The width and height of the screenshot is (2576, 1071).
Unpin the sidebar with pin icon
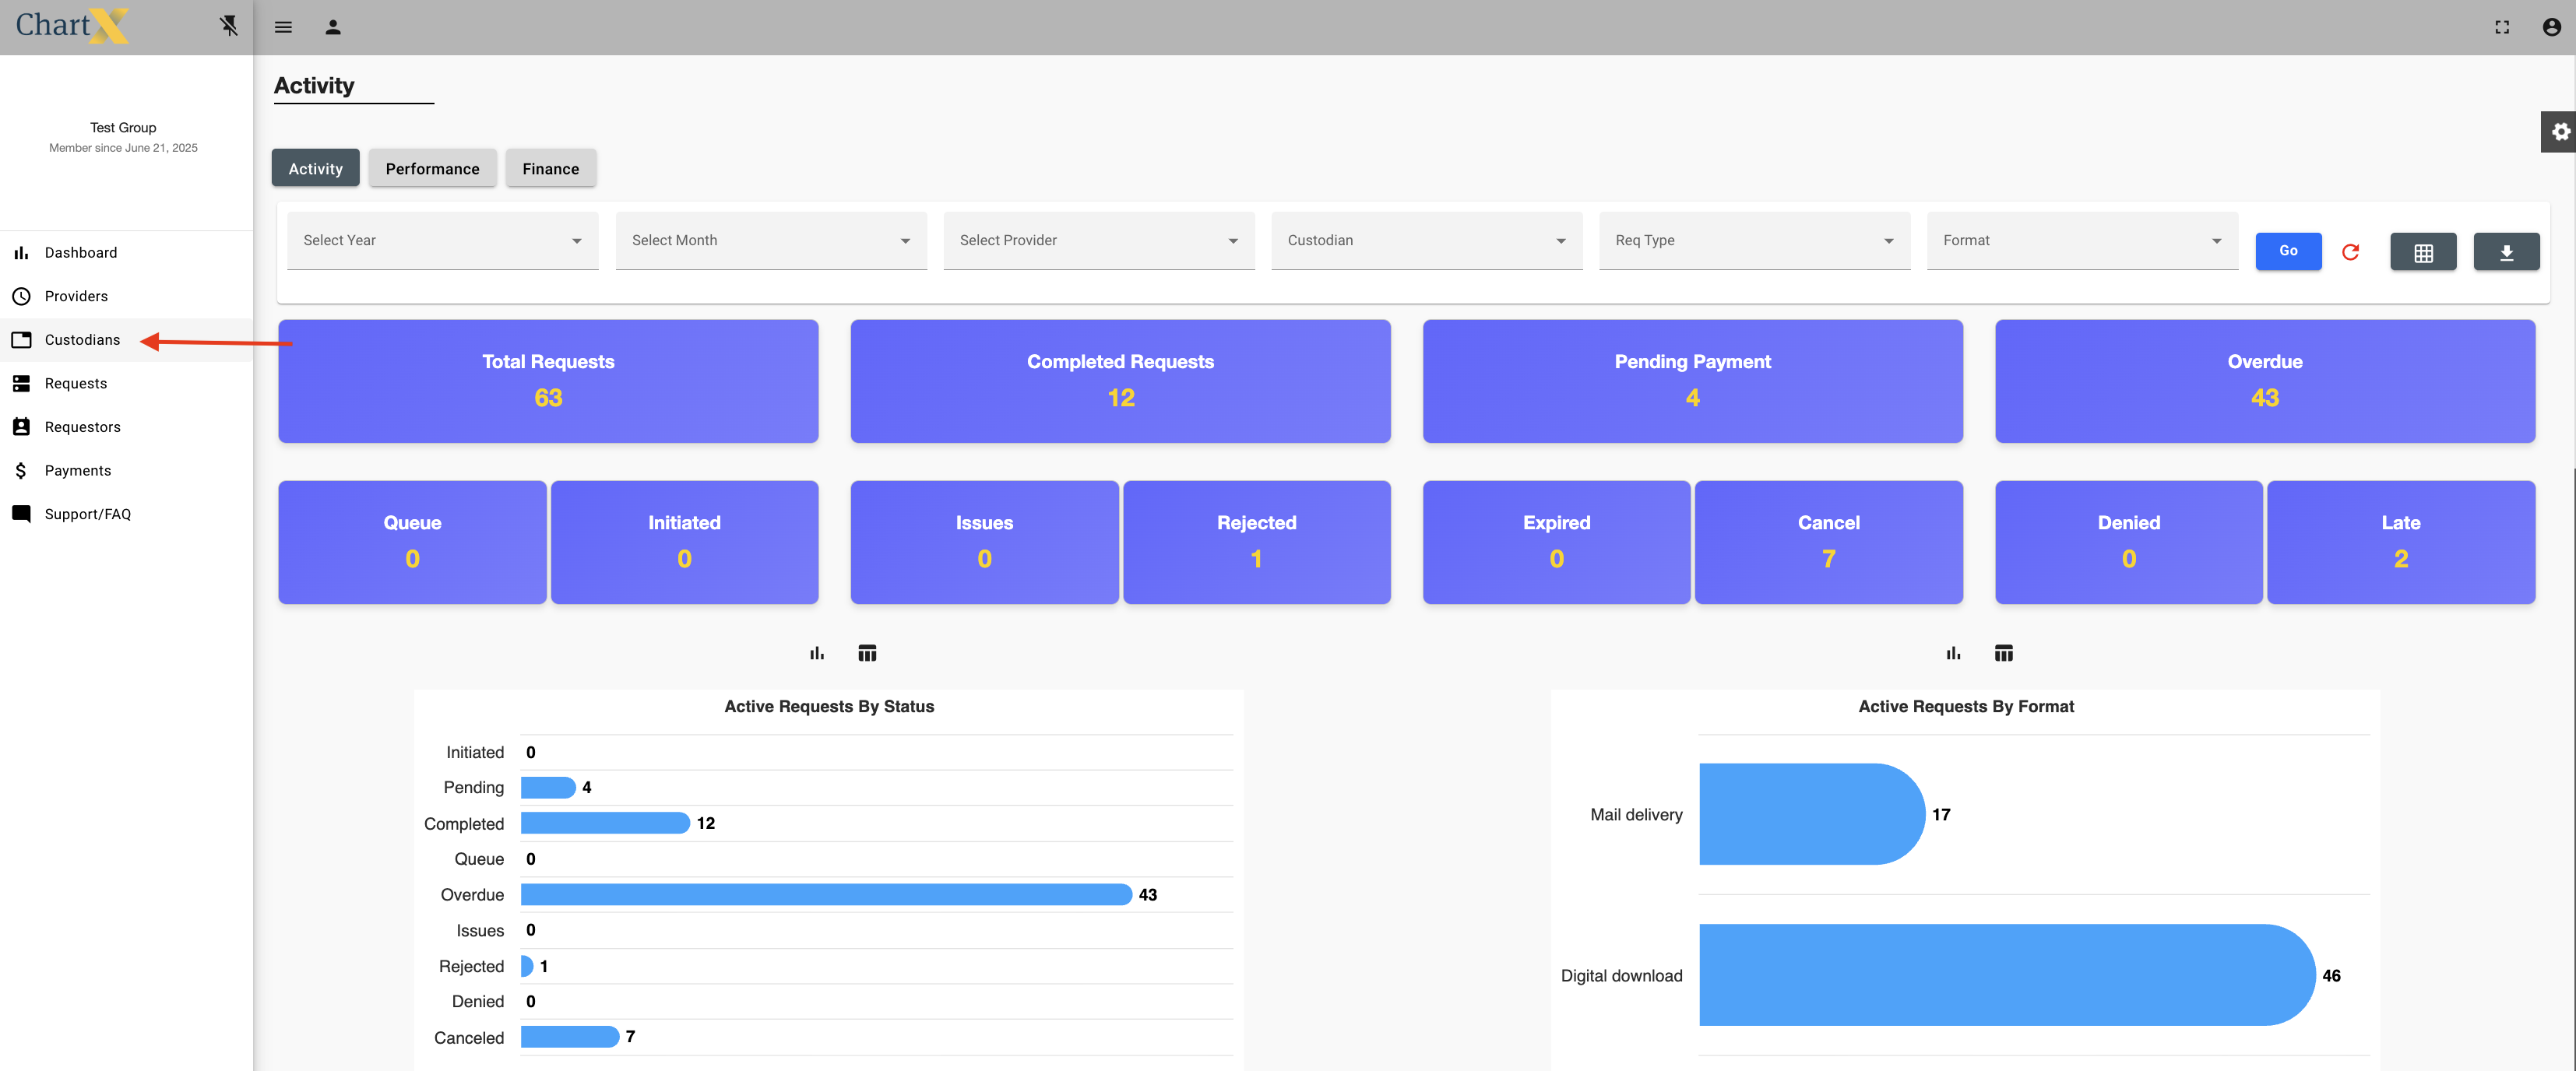click(229, 26)
